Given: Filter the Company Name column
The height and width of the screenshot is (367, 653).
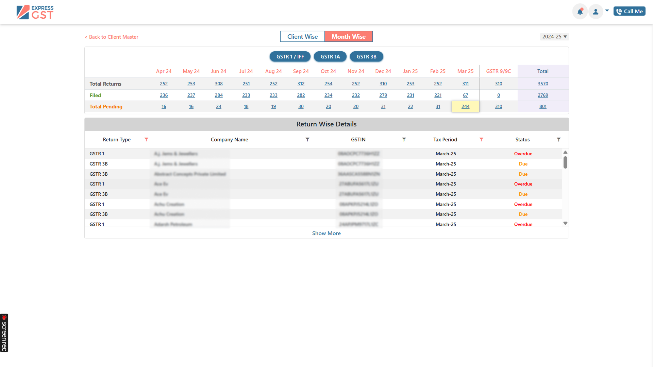Looking at the screenshot, I should [307, 139].
